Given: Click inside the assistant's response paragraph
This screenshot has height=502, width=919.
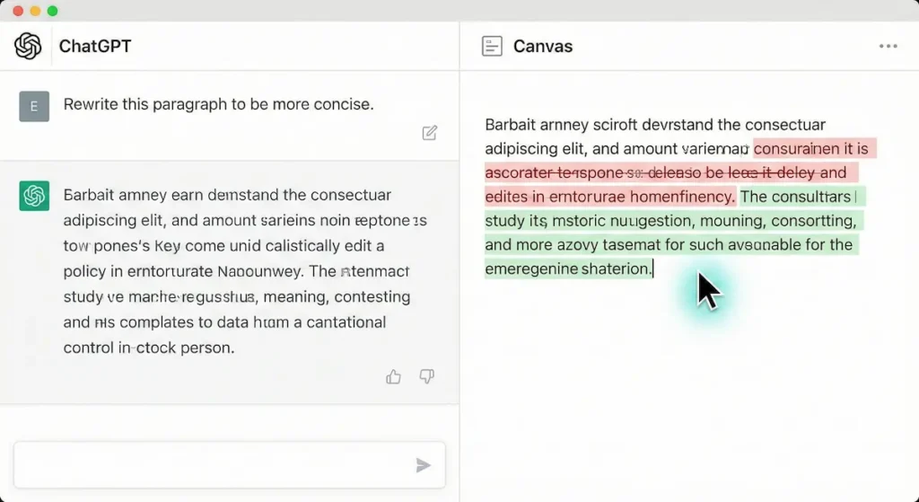Looking at the screenshot, I should 233,270.
